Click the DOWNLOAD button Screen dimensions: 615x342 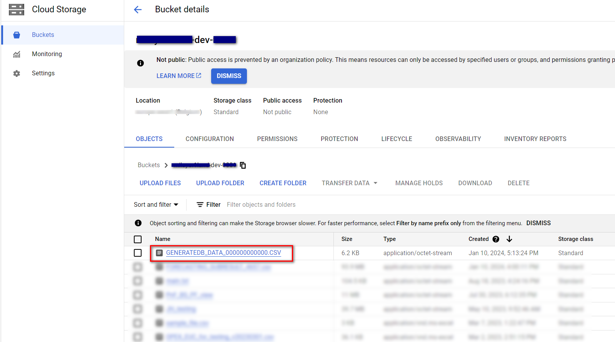(x=475, y=183)
